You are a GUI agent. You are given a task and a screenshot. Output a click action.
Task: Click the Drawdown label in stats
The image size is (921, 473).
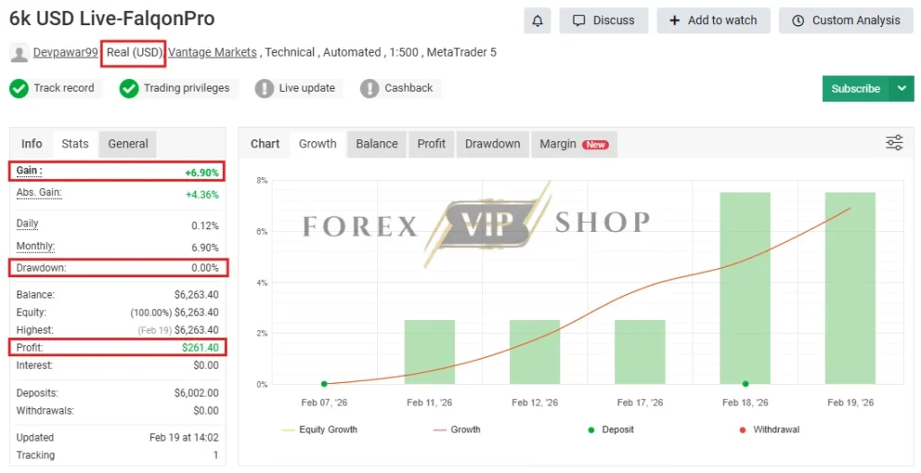pos(41,268)
